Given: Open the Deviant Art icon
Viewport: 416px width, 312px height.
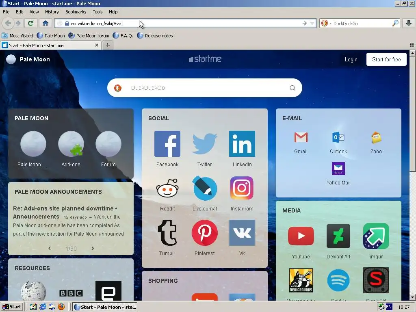Looking at the screenshot, I should (338, 236).
